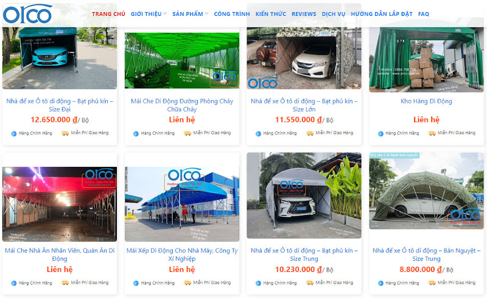Viewport: 487px width, 298px height.
Task: Expand the Giới Thiệu dropdown arrow
Action: (165, 13)
